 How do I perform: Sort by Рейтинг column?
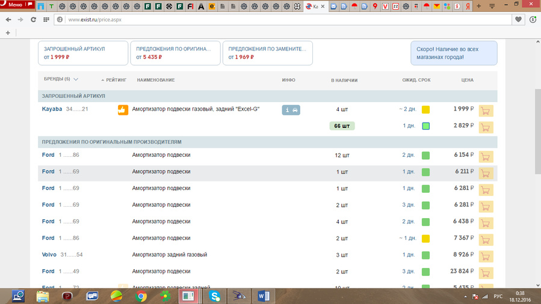pyautogui.click(x=114, y=80)
